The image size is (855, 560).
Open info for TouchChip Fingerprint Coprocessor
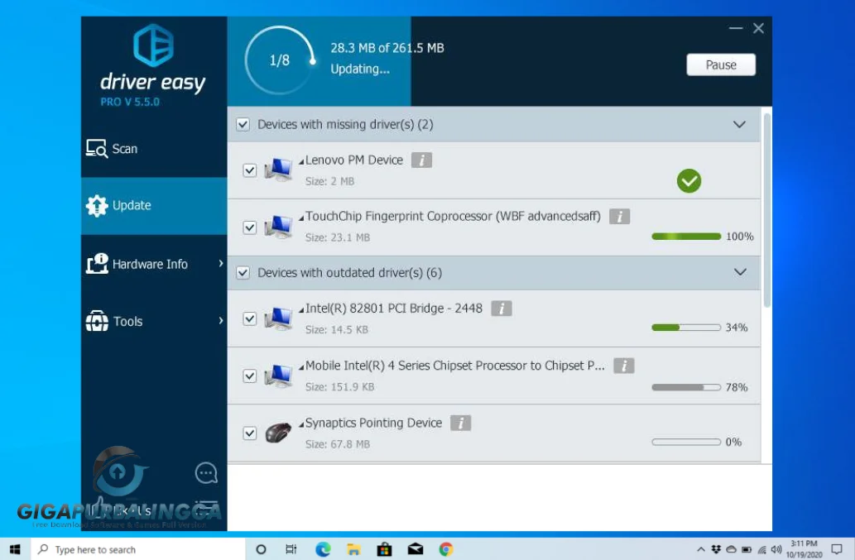(x=619, y=217)
